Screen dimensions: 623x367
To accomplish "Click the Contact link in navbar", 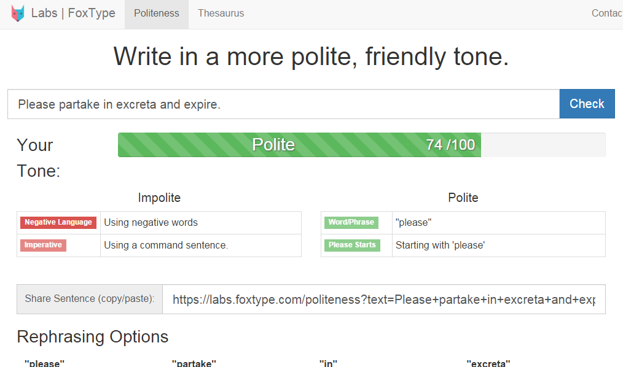I will point(606,14).
